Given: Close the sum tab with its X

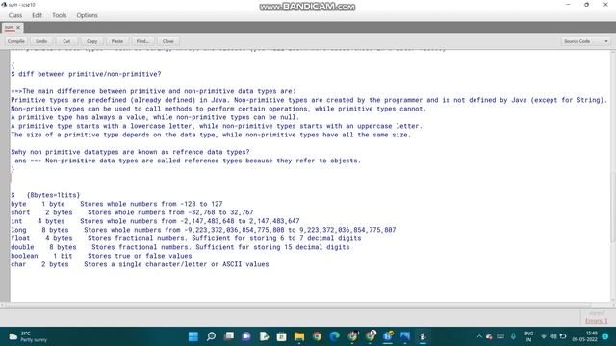Looking at the screenshot, I should click(18, 28).
